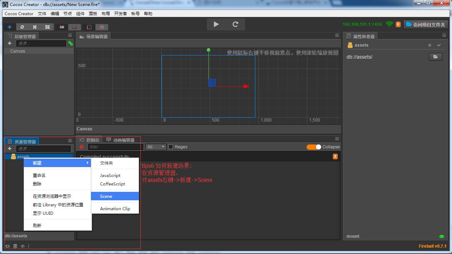452x254 pixels.
Task: Open assets folder via inspector folder button
Action: (436, 57)
